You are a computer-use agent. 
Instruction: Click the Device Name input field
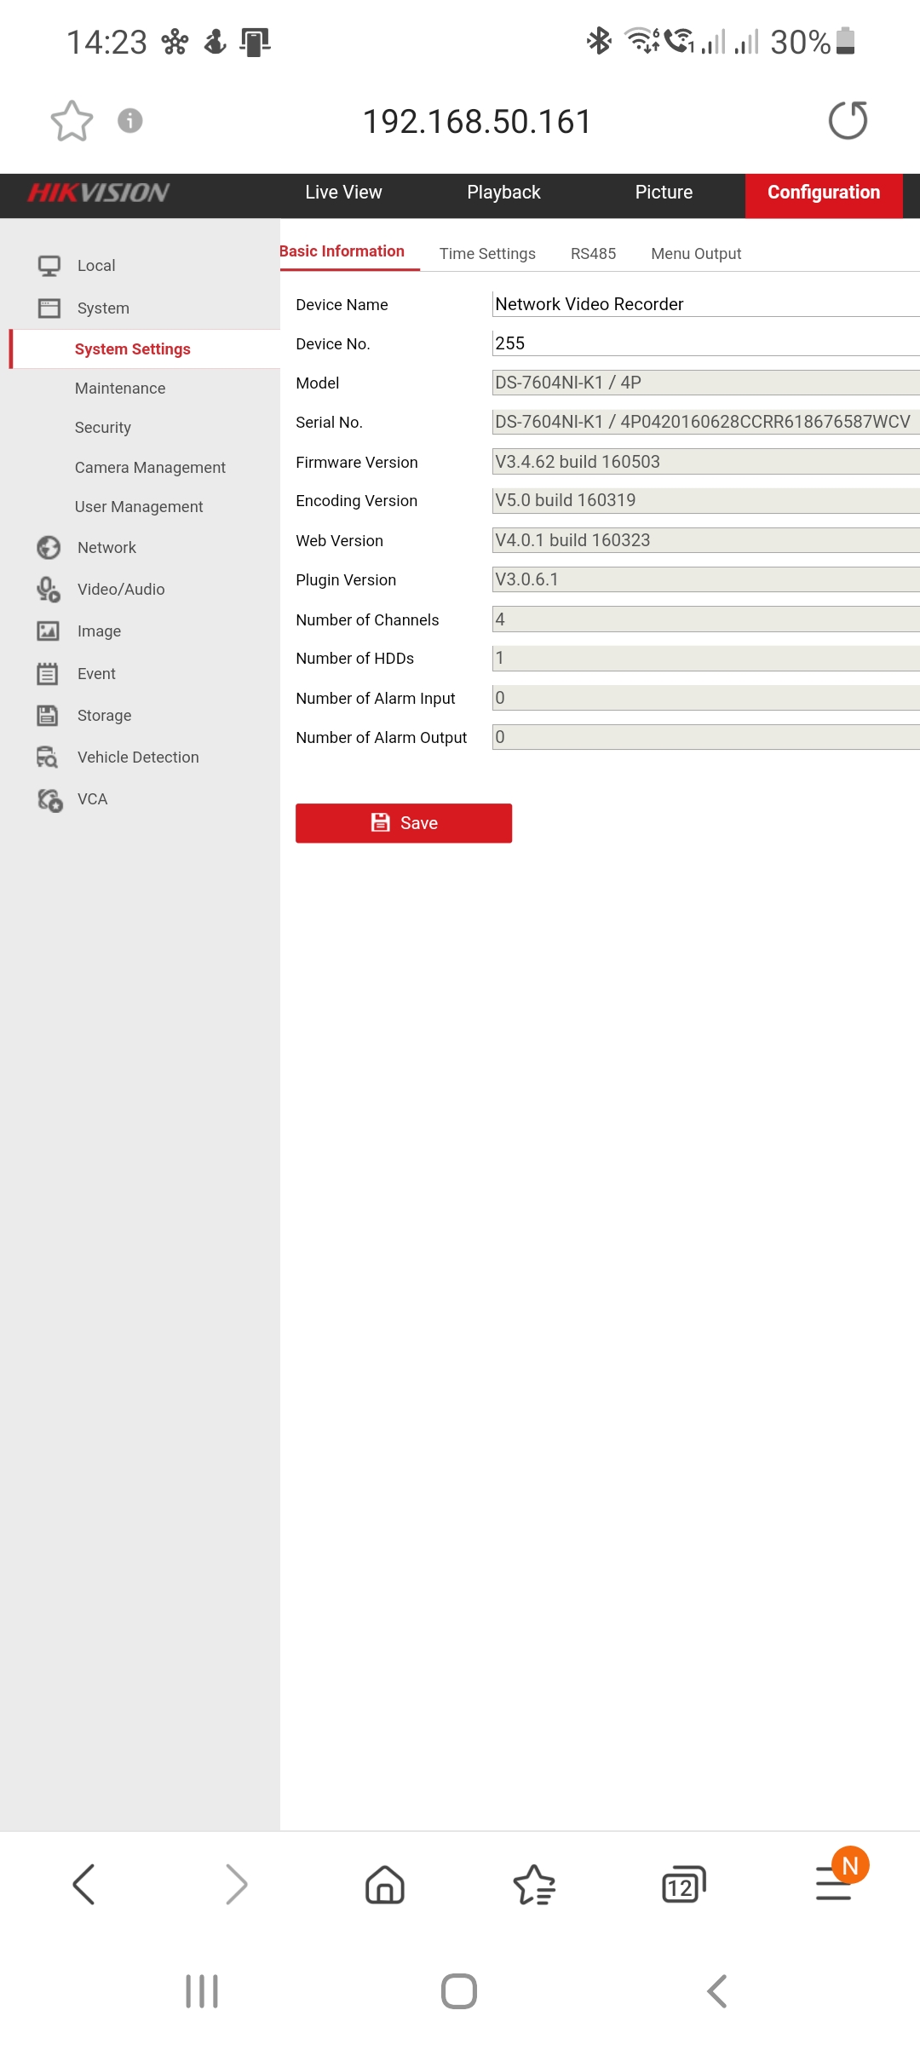704,304
